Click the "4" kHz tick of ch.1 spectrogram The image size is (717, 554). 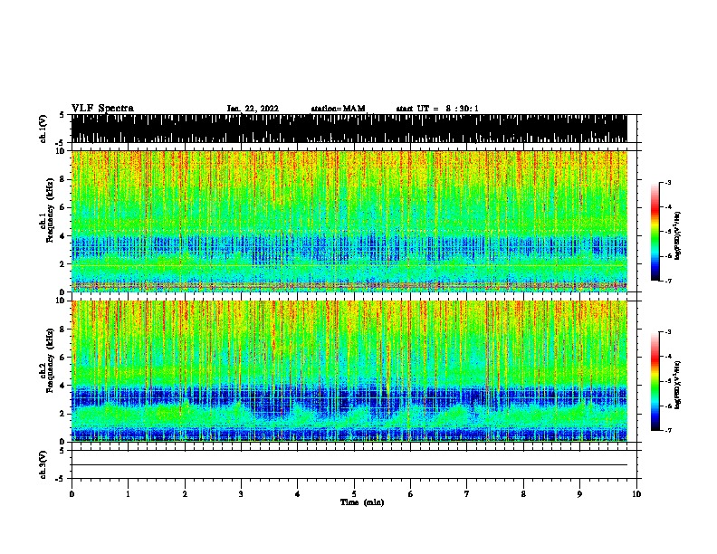pos(63,236)
